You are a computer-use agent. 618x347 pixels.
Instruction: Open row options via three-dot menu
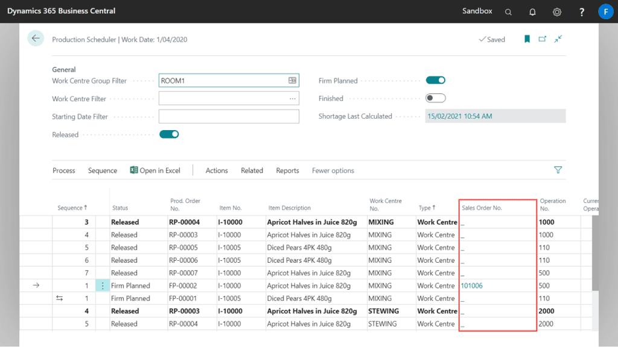click(x=103, y=285)
